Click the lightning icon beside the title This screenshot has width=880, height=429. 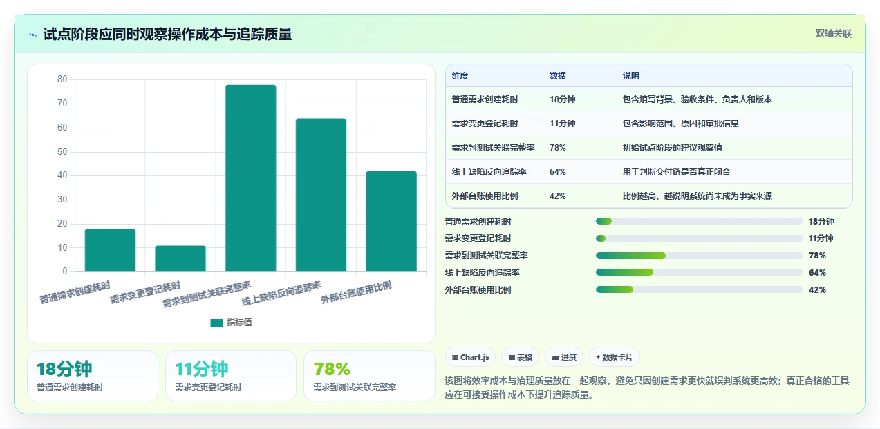click(x=32, y=35)
